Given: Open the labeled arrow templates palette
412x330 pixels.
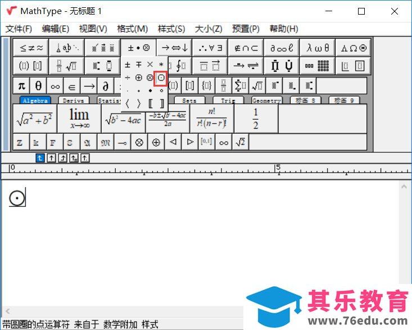Looking at the screenshot, I should [246, 66].
